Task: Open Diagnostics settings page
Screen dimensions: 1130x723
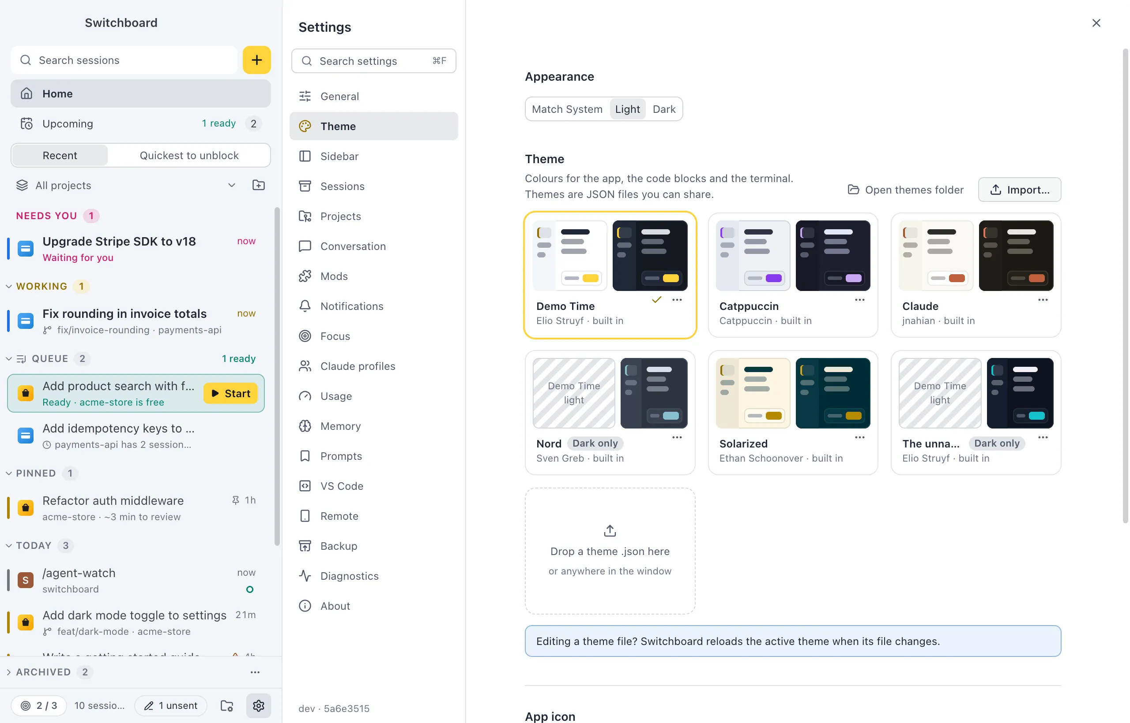Action: click(374, 576)
